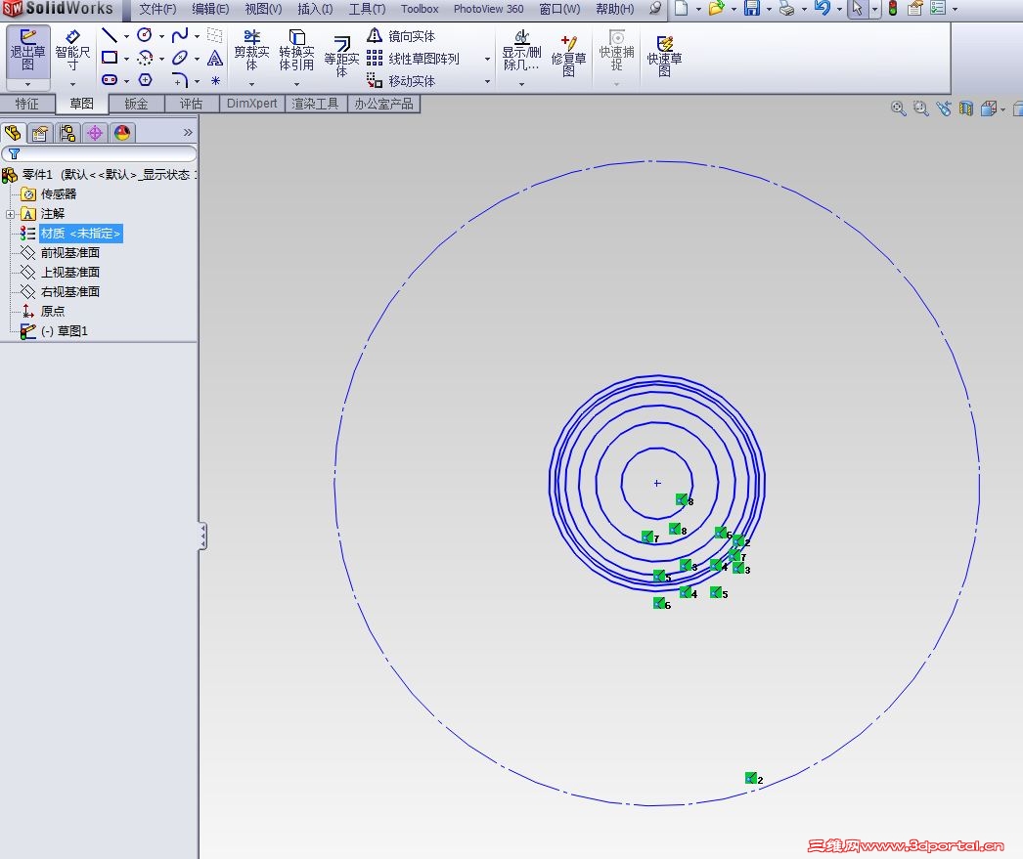Viewport: 1023px width, 859px height.
Task: Click the 退出草图 (Exit Sketch) button
Action: click(27, 50)
